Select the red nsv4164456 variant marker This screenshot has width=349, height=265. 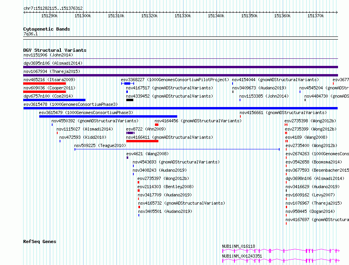tap(157, 125)
